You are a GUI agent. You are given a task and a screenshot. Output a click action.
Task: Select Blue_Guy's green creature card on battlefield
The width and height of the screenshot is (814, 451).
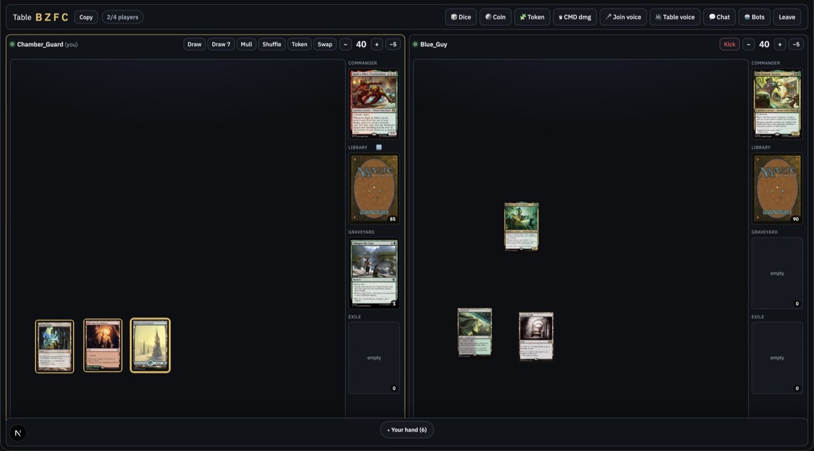pyautogui.click(x=522, y=226)
